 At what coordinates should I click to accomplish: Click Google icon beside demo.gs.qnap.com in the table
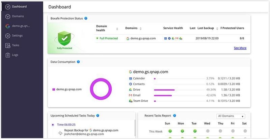coord(128,39)
